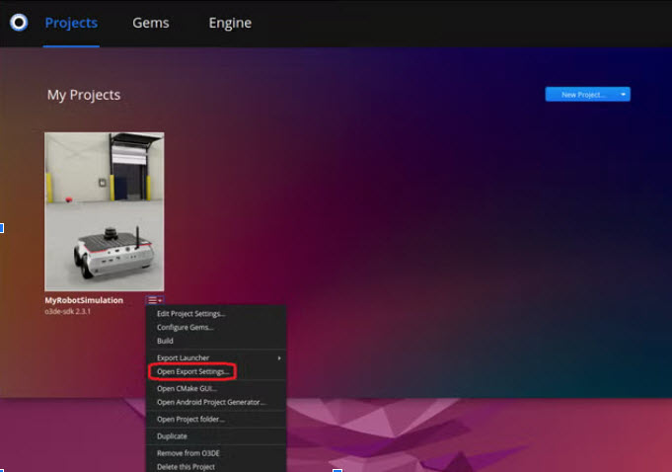
Task: Click the MyRobotSimulation project thumbnail
Action: (105, 211)
